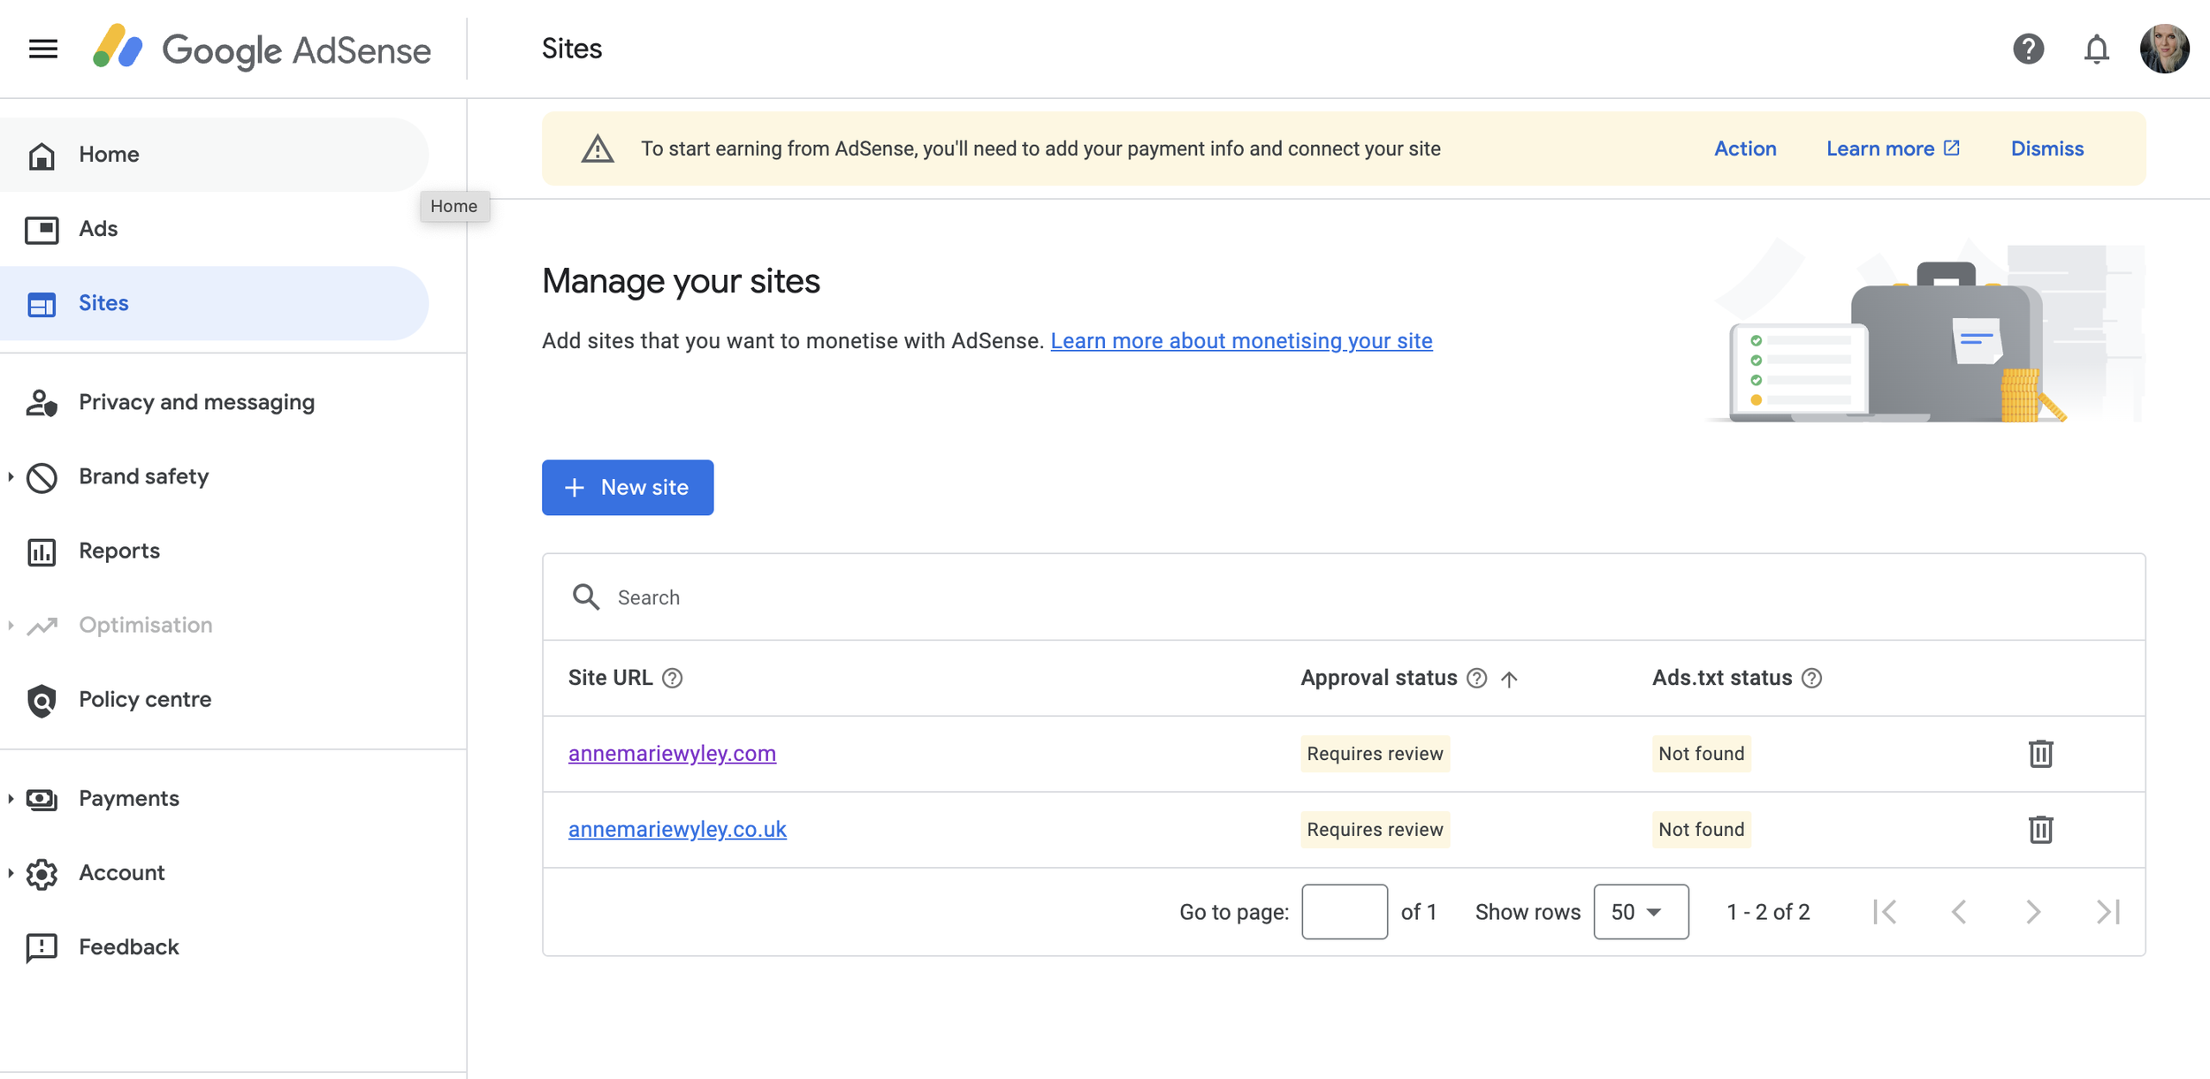Click Learn more in the banner
Screen dimensions: 2210x1079
coord(1893,148)
